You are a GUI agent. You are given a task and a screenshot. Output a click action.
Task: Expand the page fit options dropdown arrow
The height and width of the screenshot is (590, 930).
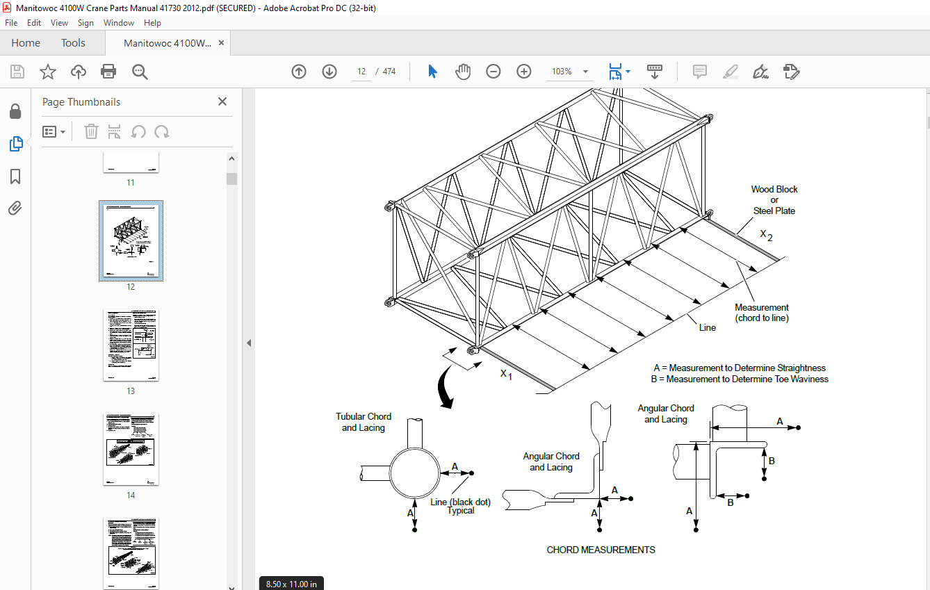[628, 72]
